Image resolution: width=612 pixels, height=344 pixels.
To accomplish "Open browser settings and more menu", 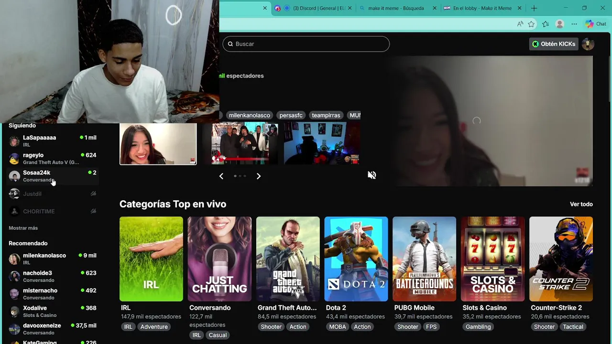I will 574,24.
